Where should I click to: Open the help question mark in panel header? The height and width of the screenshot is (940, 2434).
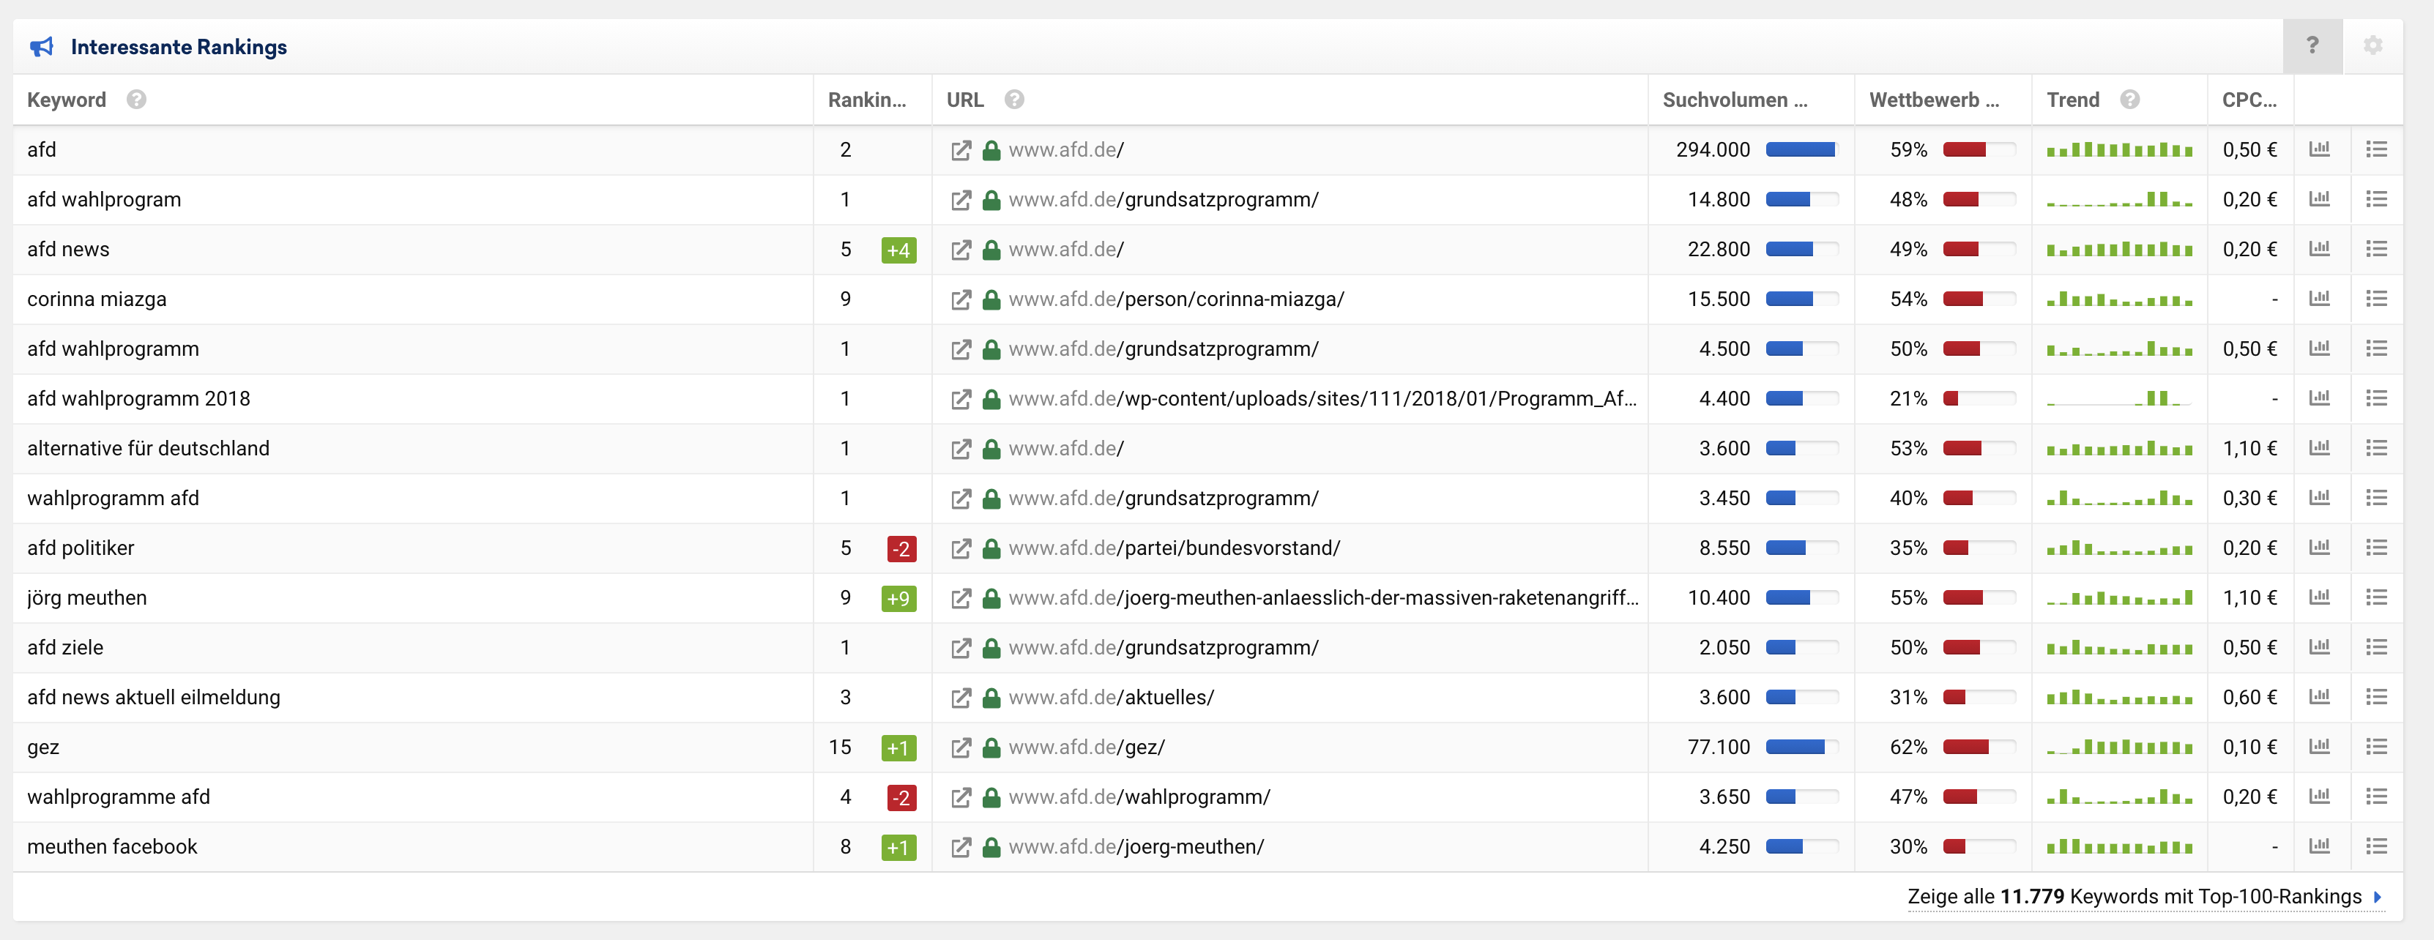click(x=2312, y=45)
